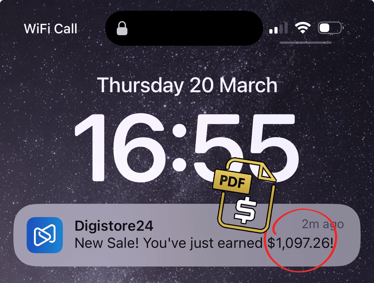Tap the red hand-drawn circle
The width and height of the screenshot is (374, 283).
(x=300, y=240)
